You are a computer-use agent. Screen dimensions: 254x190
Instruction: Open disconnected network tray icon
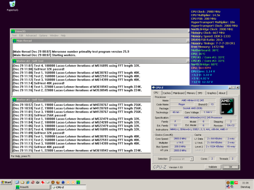pyautogui.click(x=228, y=186)
